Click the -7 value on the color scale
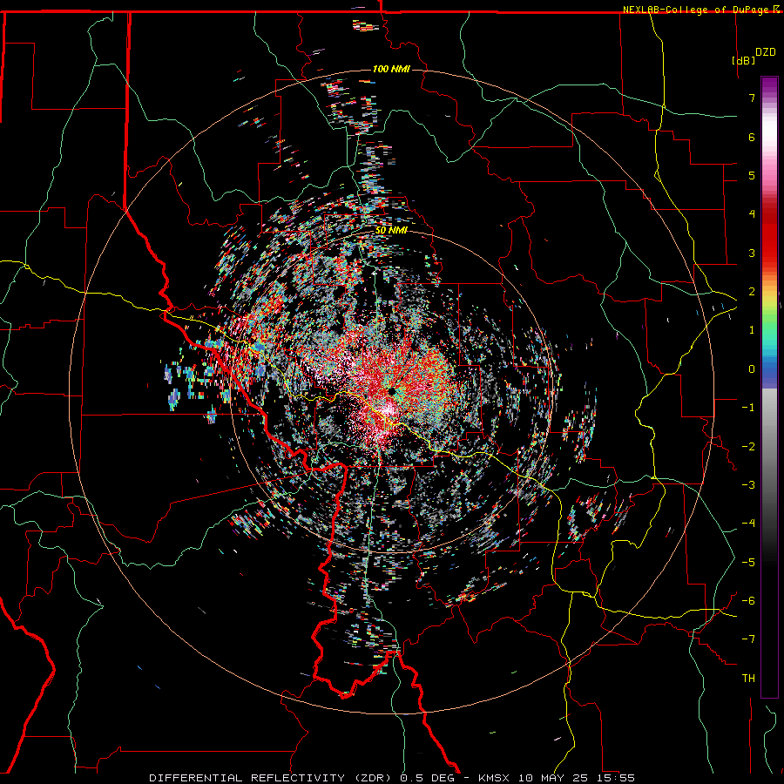784x784 pixels. point(748,639)
